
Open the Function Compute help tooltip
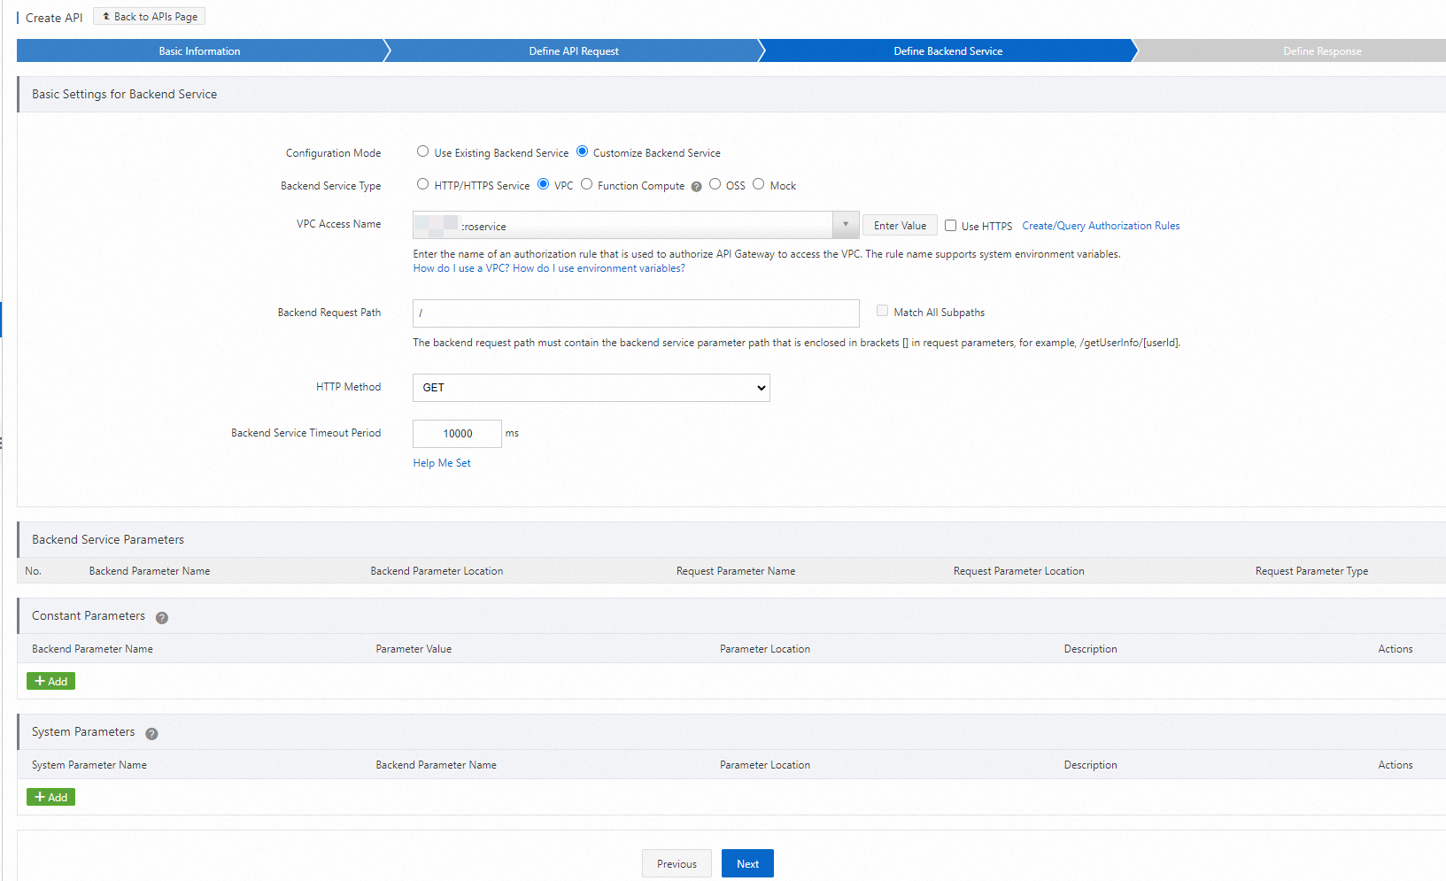point(696,186)
